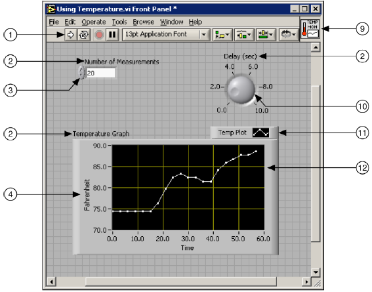This screenshot has width=372, height=292.
Task: Click the Run arrow button
Action: [70, 35]
